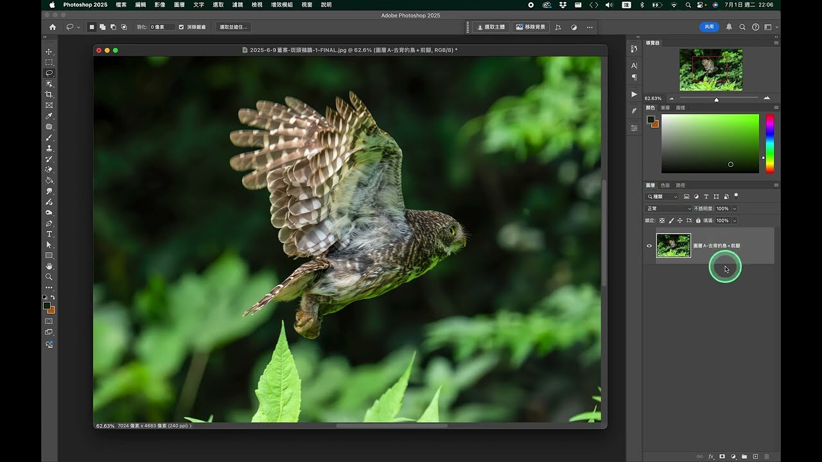Toggle lock transparent pixels

point(662,220)
